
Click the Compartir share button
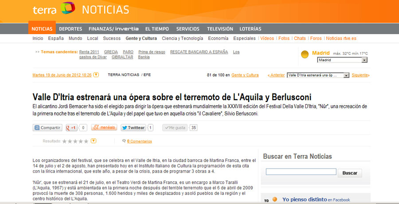point(47,128)
